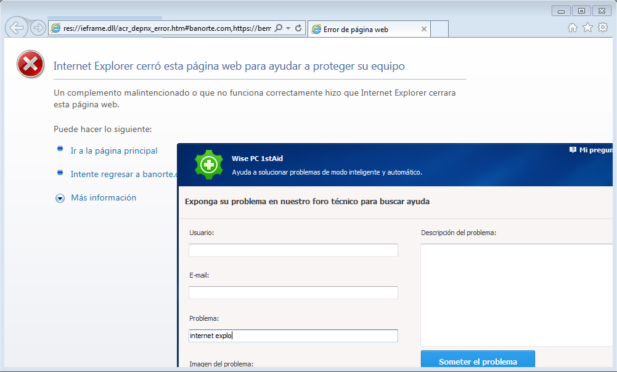Refresh the page with reload icon
Viewport: 617px width, 372px height.
click(298, 28)
